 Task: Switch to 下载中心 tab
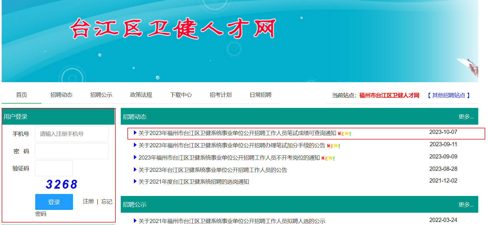181,95
